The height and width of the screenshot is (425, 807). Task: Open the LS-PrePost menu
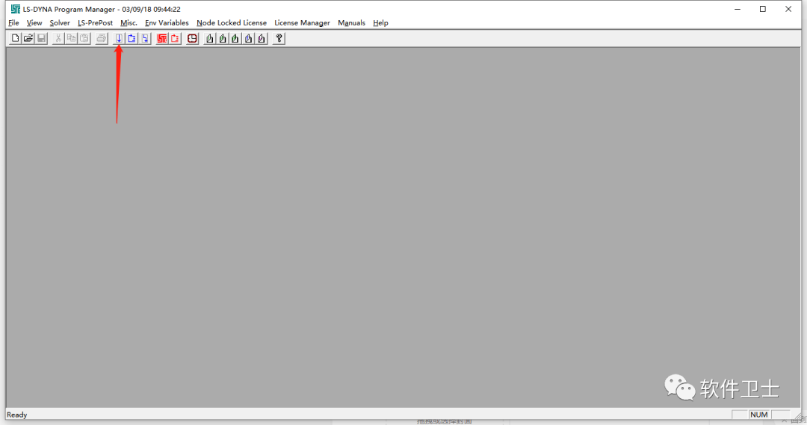pos(95,22)
